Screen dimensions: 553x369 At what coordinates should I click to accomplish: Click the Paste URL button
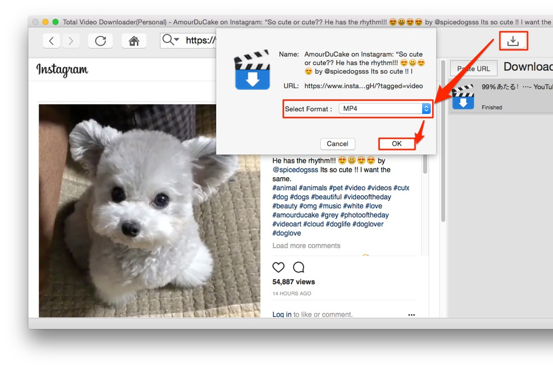(474, 68)
